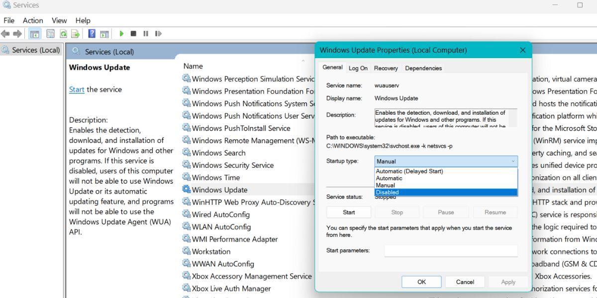The height and width of the screenshot is (298, 597).
Task: Apply the startup type change
Action: pos(507,282)
